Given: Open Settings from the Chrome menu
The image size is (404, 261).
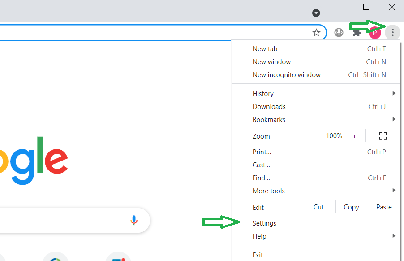Looking at the screenshot, I should tap(316, 223).
